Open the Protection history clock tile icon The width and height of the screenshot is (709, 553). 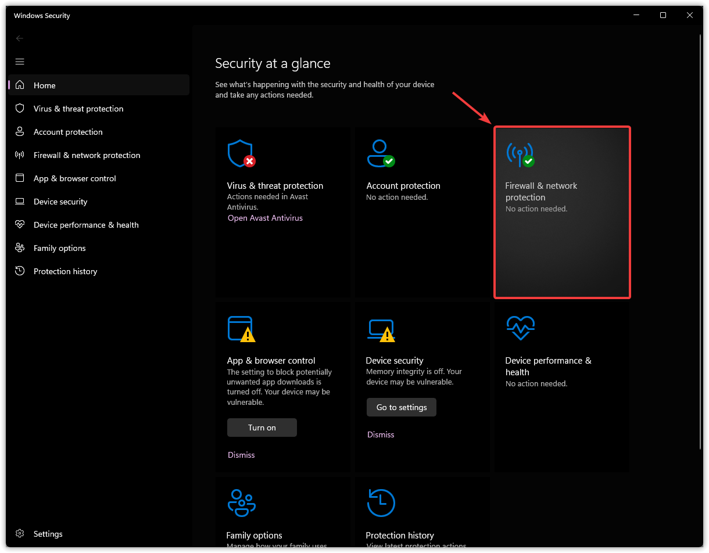tap(381, 502)
